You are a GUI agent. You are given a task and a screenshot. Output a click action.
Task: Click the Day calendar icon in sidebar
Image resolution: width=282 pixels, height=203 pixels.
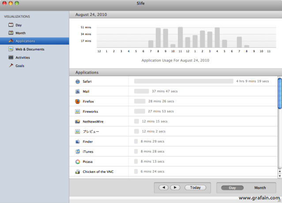tap(11, 25)
